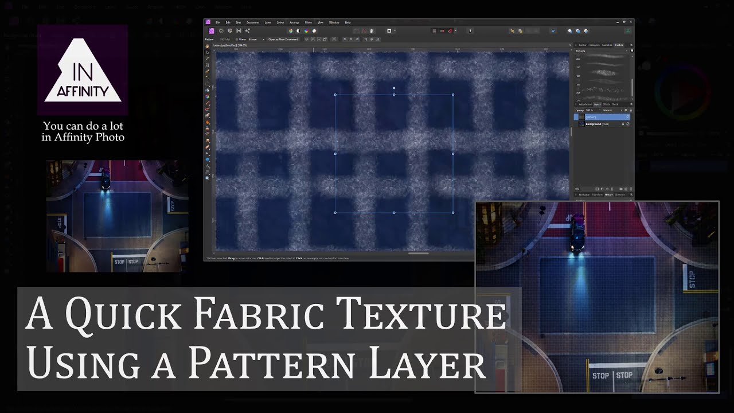734x413 pixels.
Task: Click Live Filters hourglass icon in Layers panel
Action: (x=612, y=189)
